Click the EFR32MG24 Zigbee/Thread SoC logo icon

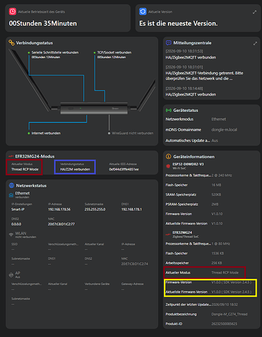168,235
